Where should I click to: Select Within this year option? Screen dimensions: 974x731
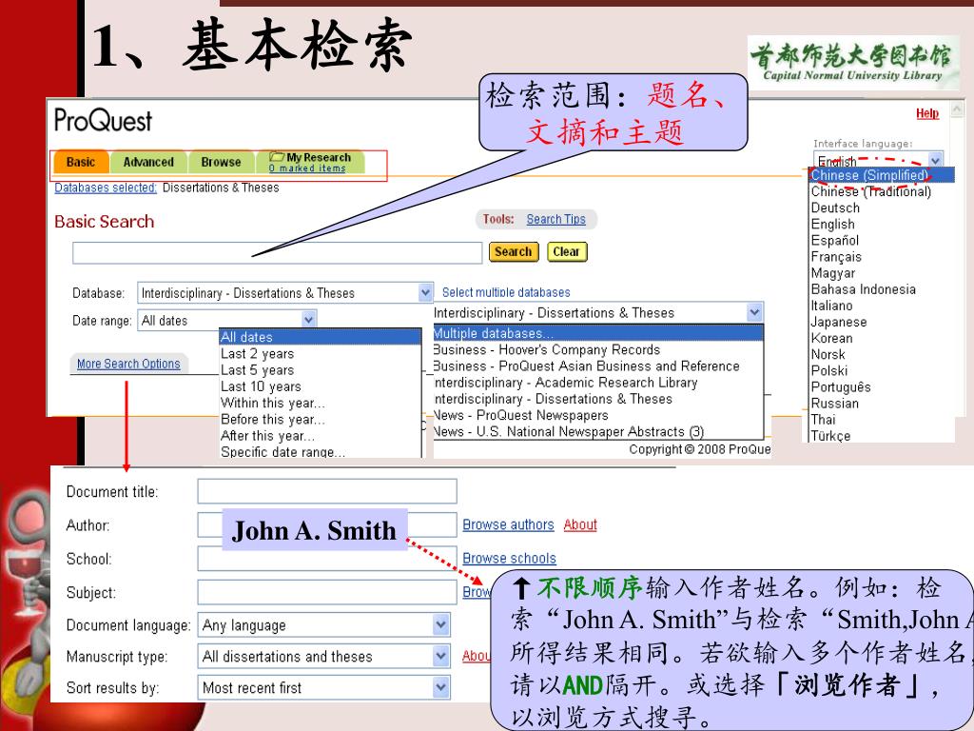coord(321,403)
